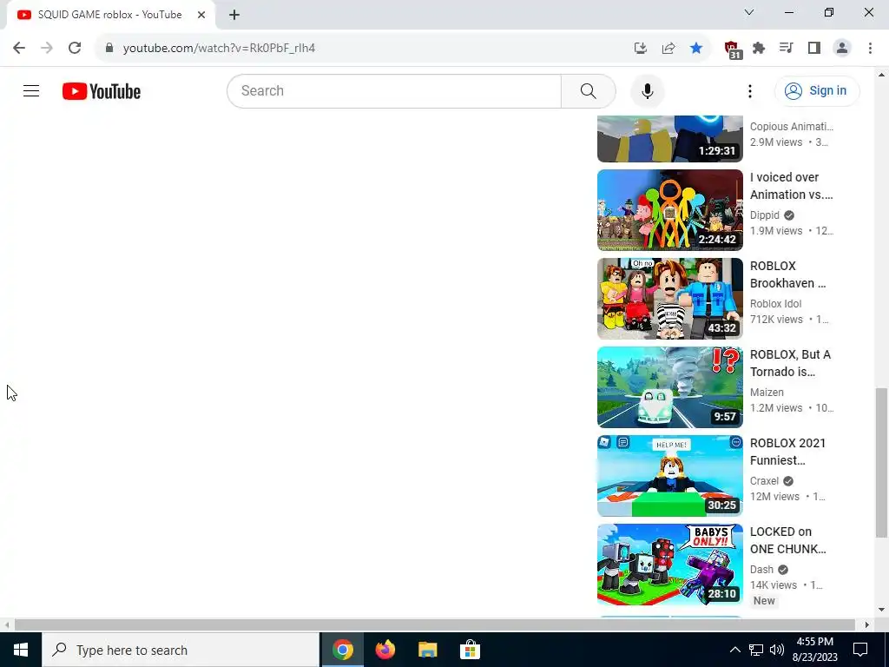Visit the Dippid channel
Screen dimensions: 889x667
click(765, 215)
